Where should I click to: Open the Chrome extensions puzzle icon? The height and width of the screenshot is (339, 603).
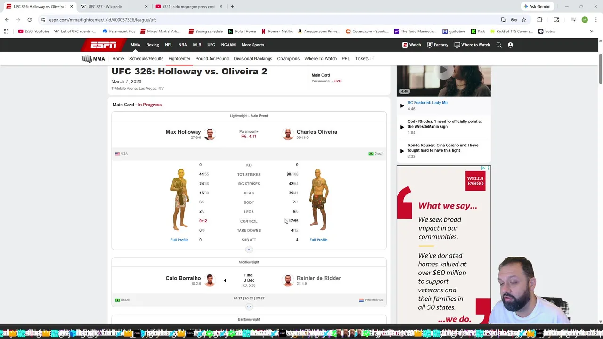coord(539,20)
